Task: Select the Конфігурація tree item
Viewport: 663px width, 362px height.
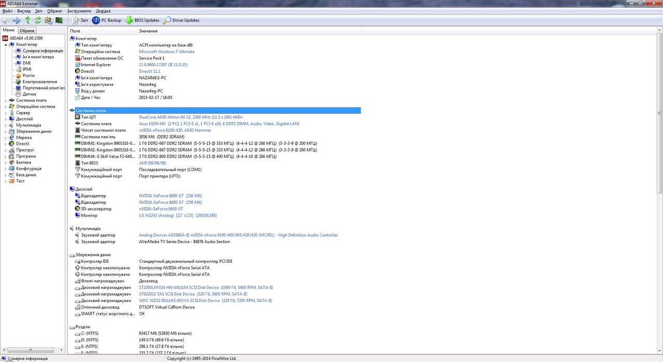Action: click(28, 169)
